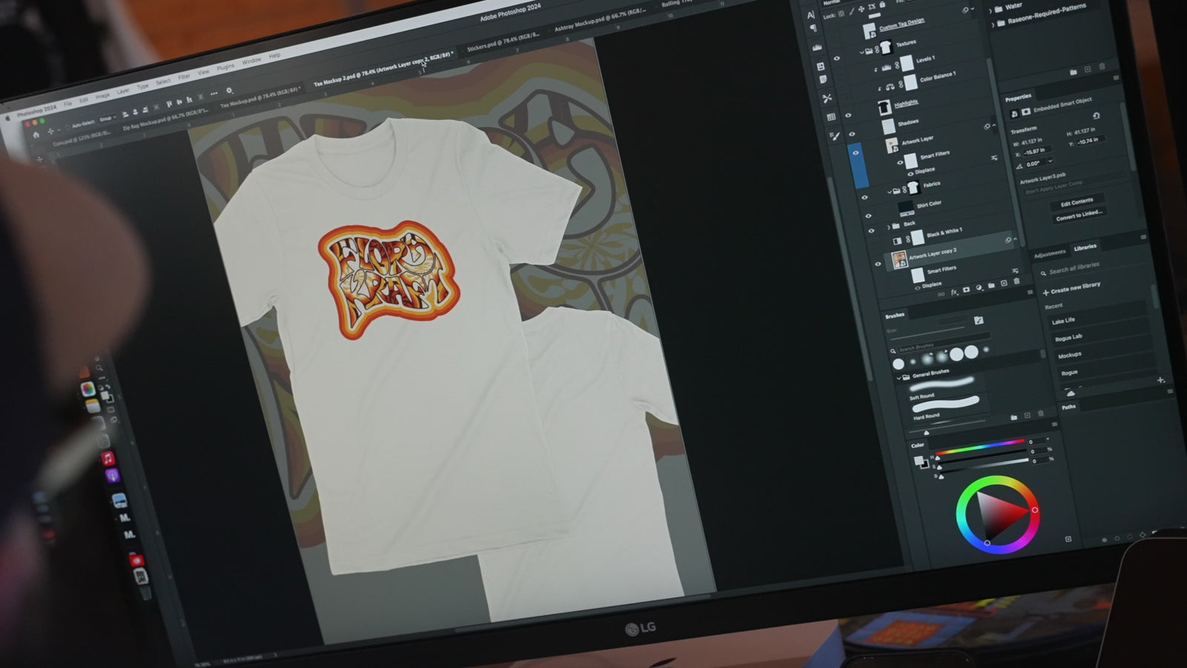This screenshot has width=1187, height=668.
Task: Click the cloud sync icon in the Libraries panel
Action: pos(1071,393)
